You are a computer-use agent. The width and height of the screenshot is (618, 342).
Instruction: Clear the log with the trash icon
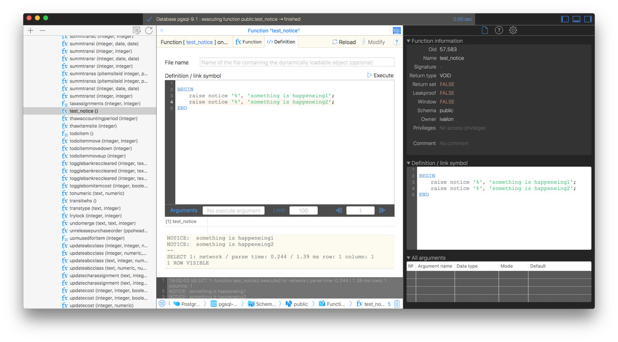click(397, 304)
